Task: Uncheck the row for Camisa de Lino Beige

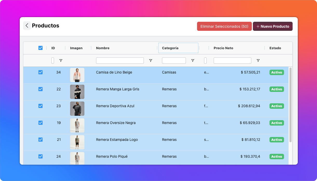Action: click(x=41, y=72)
